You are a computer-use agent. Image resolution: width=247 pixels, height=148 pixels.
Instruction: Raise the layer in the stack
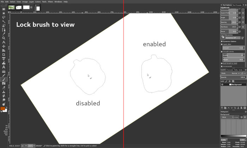tap(228, 108)
